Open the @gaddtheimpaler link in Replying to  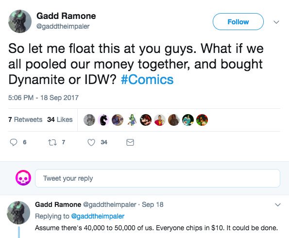point(98,216)
